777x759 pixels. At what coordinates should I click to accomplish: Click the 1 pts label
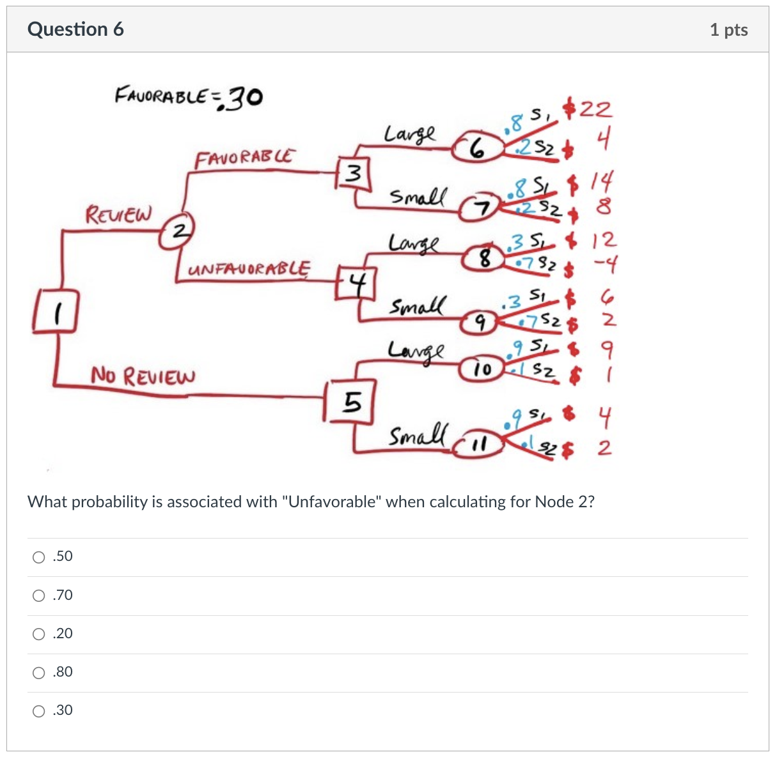[x=730, y=29]
